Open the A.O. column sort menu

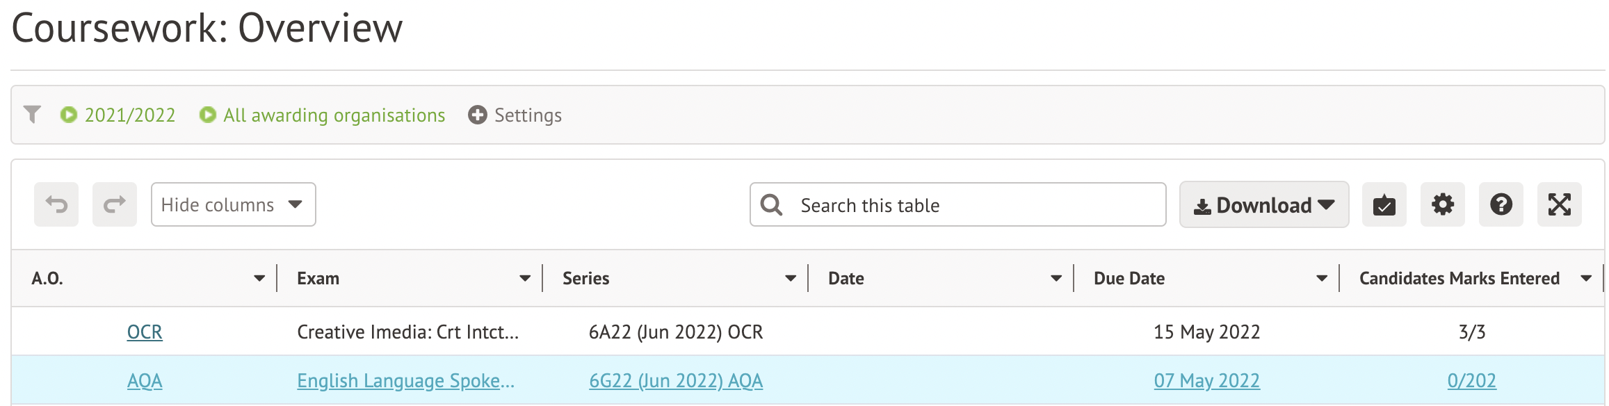pyautogui.click(x=259, y=278)
